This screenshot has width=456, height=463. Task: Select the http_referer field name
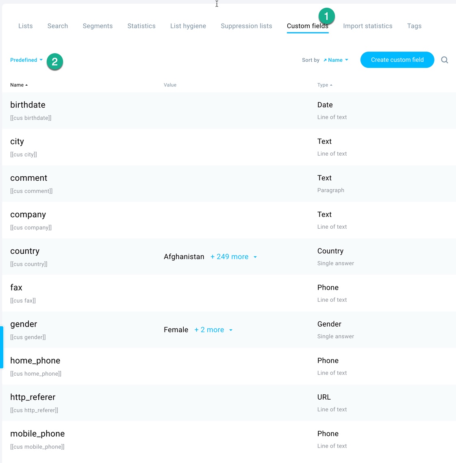click(33, 397)
